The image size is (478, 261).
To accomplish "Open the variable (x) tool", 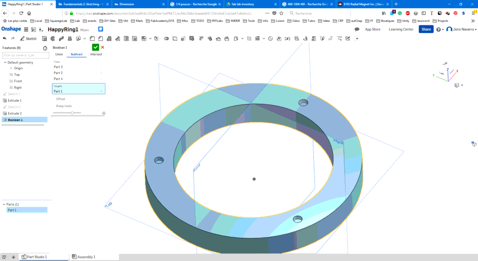I will coord(287,39).
